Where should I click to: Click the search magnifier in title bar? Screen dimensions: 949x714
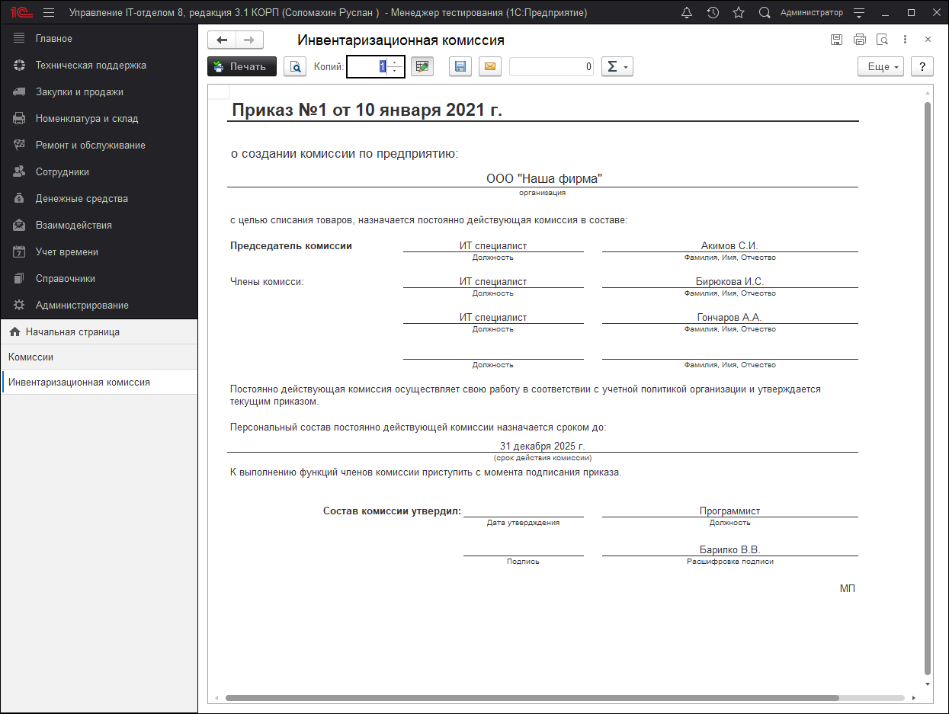[765, 13]
